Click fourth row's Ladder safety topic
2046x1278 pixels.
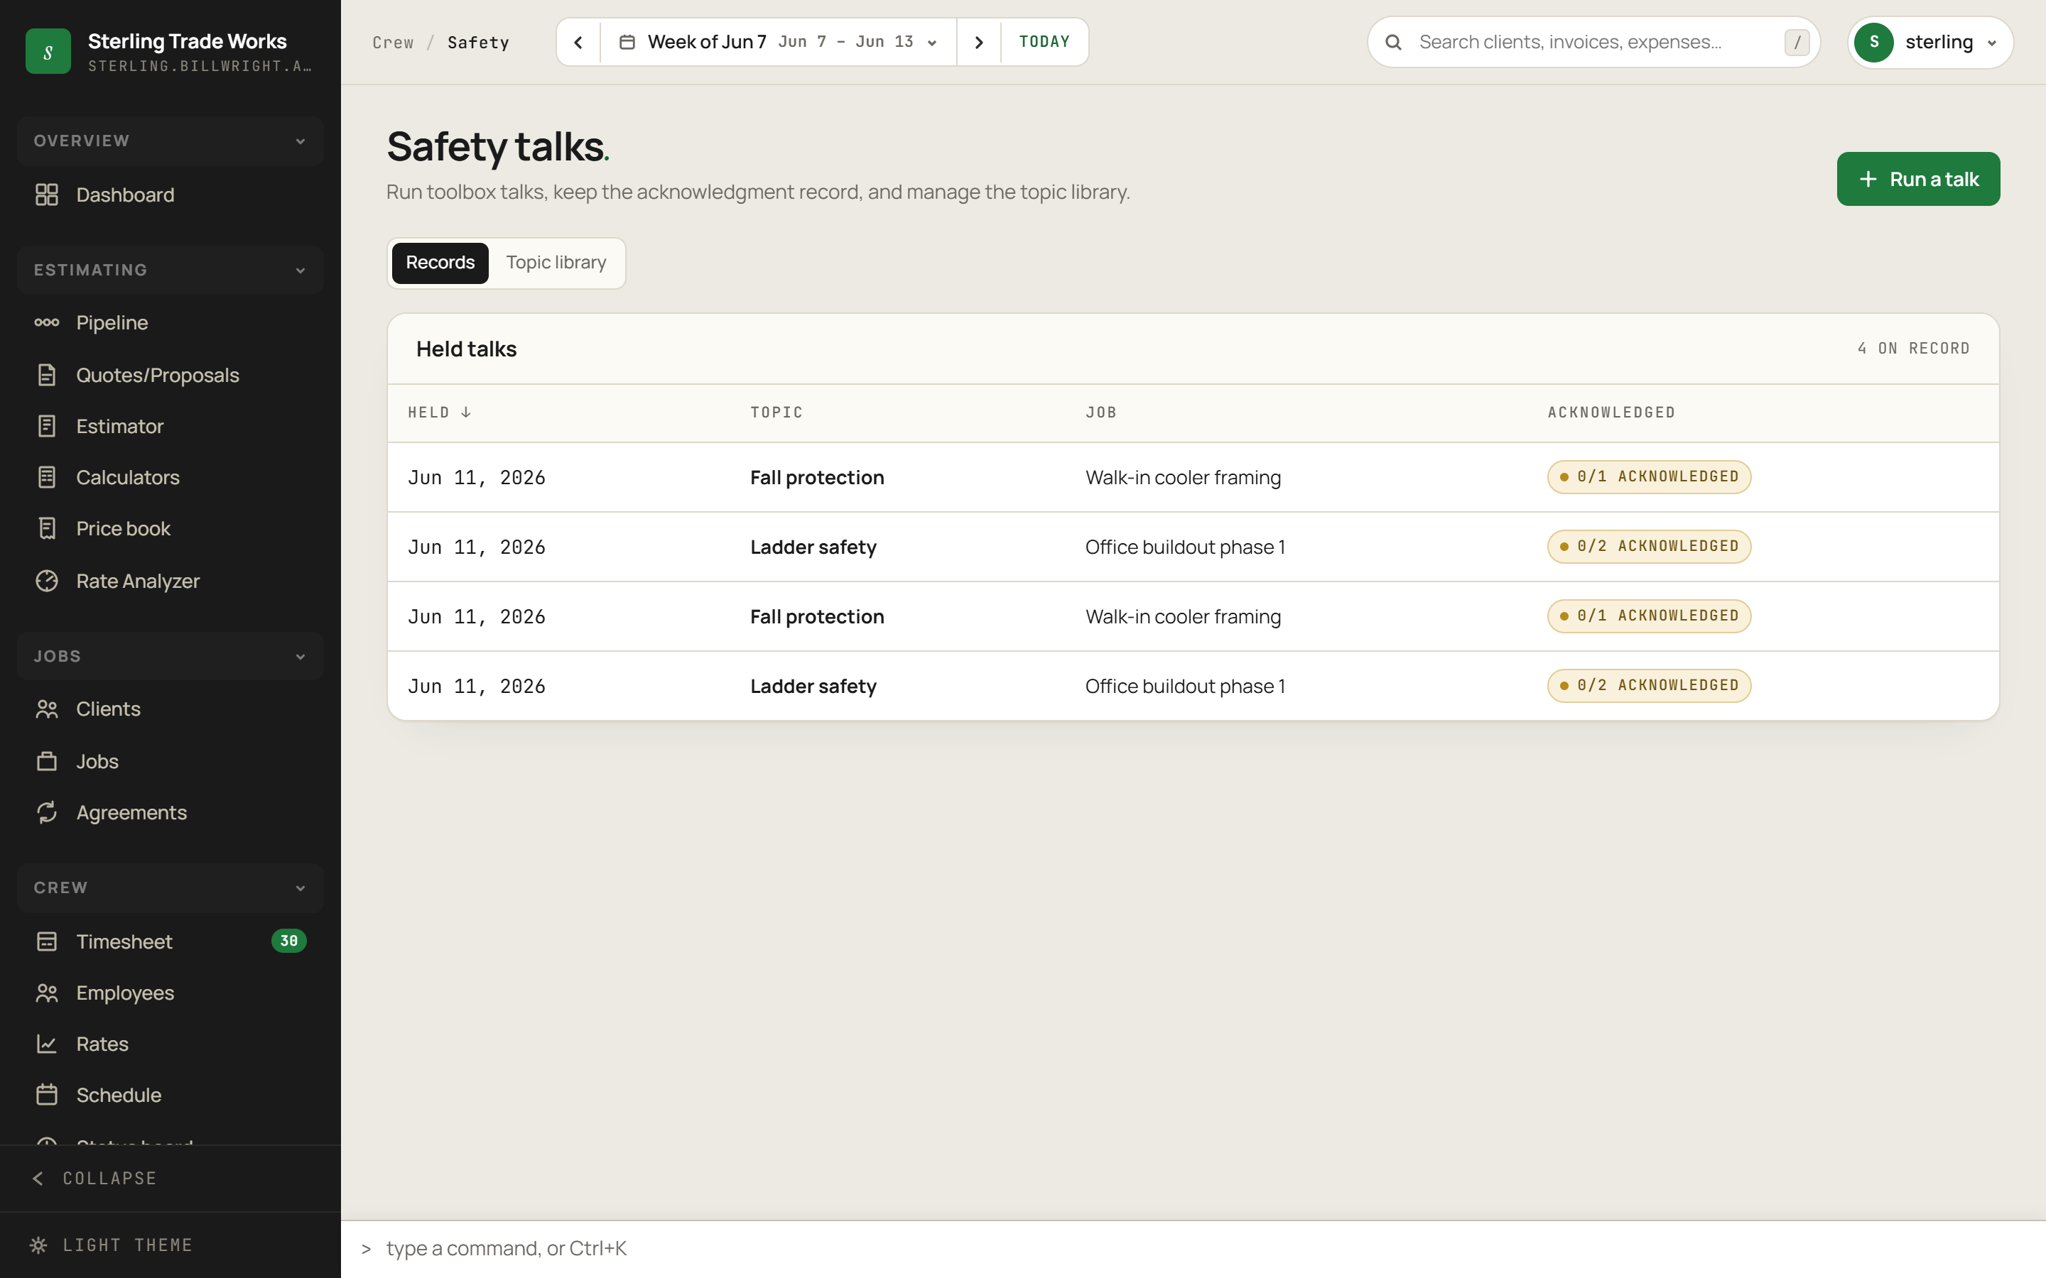pos(813,685)
